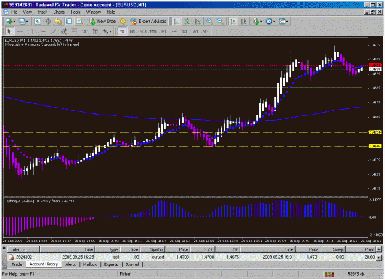Expand the New Chart dropdown arrow
This screenshot has width=385, height=279.
pyautogui.click(x=14, y=22)
